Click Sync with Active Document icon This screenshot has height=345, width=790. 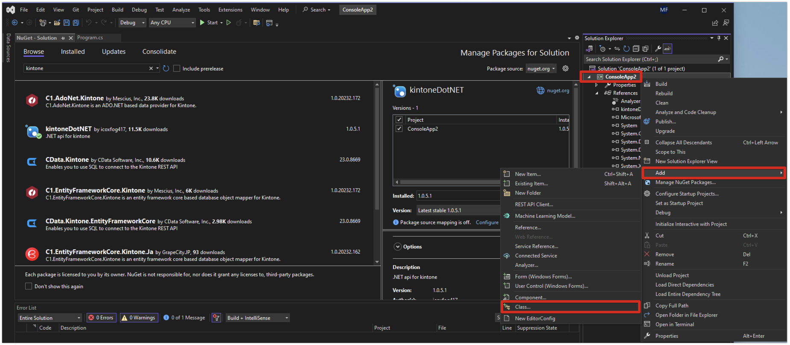click(617, 49)
